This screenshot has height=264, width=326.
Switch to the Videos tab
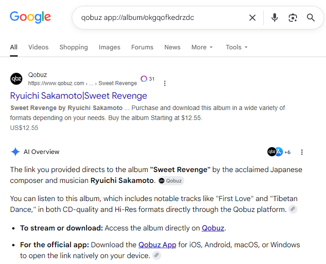(x=39, y=47)
